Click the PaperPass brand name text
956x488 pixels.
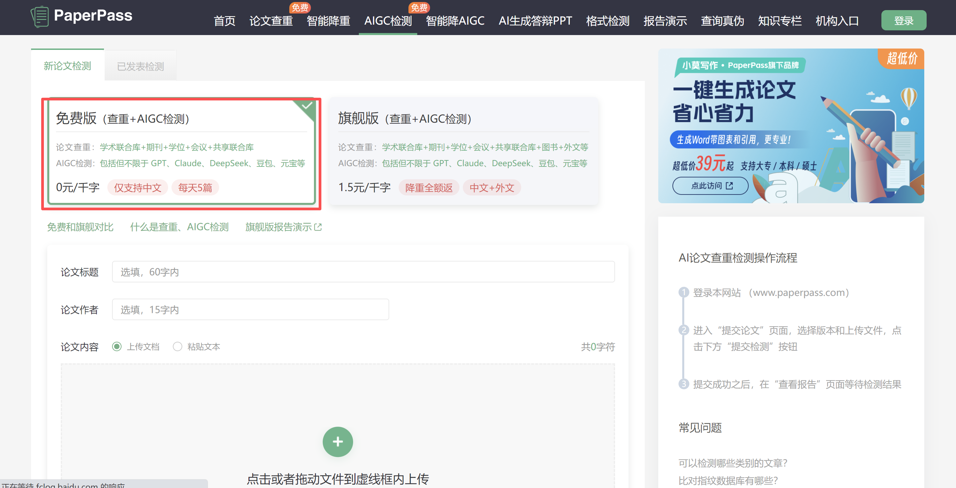(x=93, y=16)
